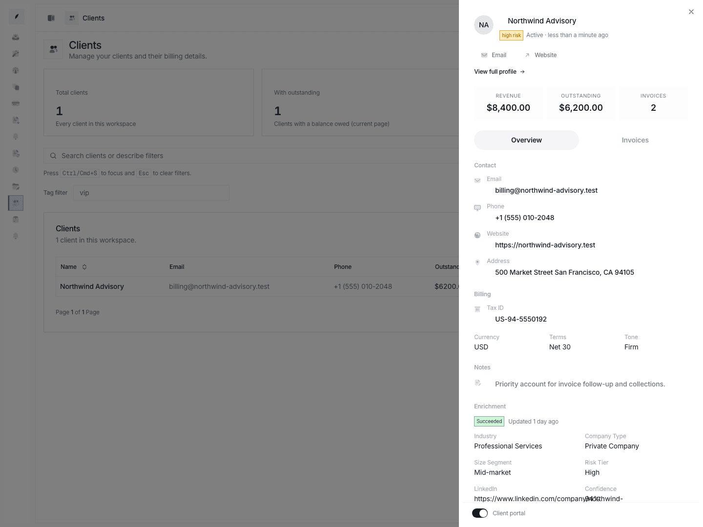Open the clock sidebar icon
The image size is (703, 527).
[x=16, y=170]
